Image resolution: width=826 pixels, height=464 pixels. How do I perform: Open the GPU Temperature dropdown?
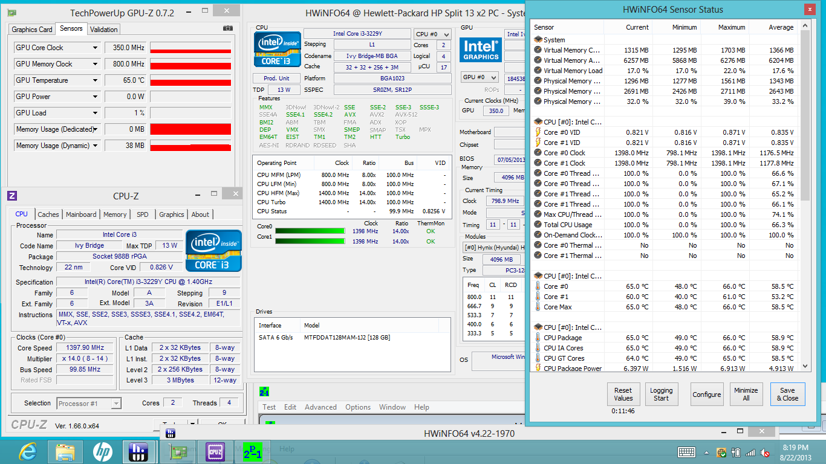pyautogui.click(x=95, y=80)
